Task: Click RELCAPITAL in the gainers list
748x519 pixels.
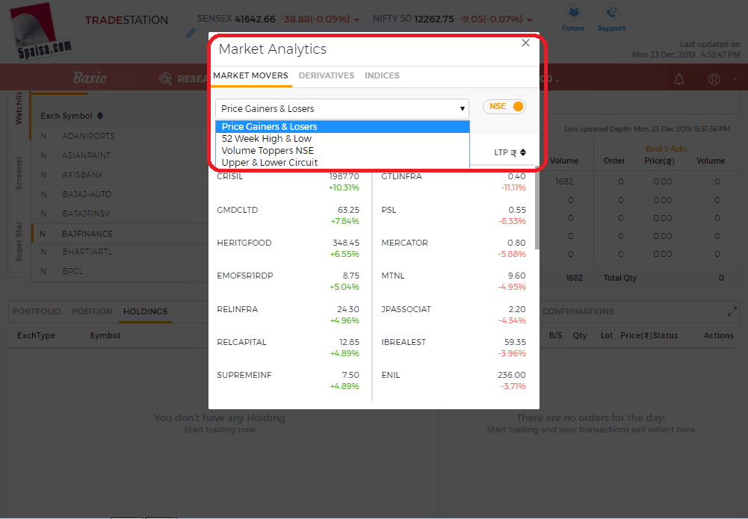Action: click(x=241, y=342)
